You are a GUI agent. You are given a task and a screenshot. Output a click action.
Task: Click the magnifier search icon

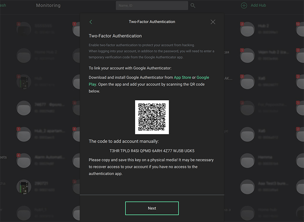coord(193,5)
